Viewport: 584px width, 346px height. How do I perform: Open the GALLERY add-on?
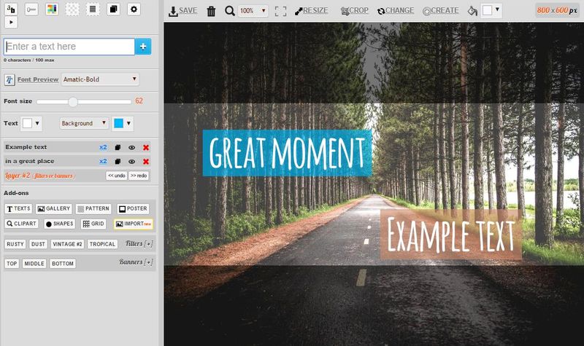[x=54, y=209]
